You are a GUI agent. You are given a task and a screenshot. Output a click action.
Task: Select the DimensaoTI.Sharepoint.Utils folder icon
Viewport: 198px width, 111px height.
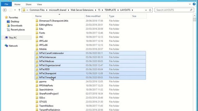[x=37, y=21]
